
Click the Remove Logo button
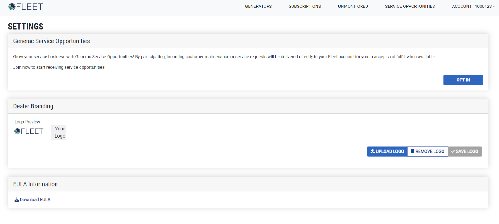tap(427, 151)
